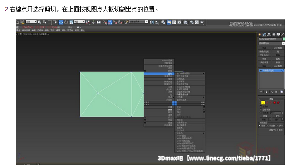This screenshot has height=166, width=287.
Task: Click Configure Modifier Sets icon
Action: coord(282,92)
